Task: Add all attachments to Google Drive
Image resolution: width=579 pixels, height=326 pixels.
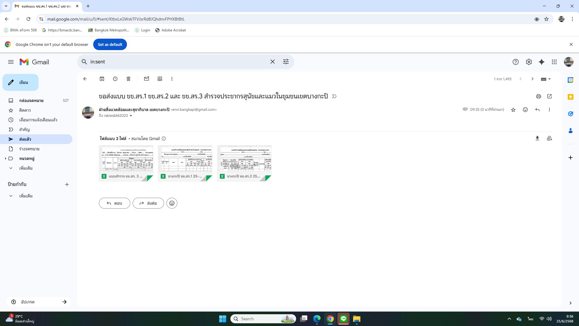Action: point(549,138)
